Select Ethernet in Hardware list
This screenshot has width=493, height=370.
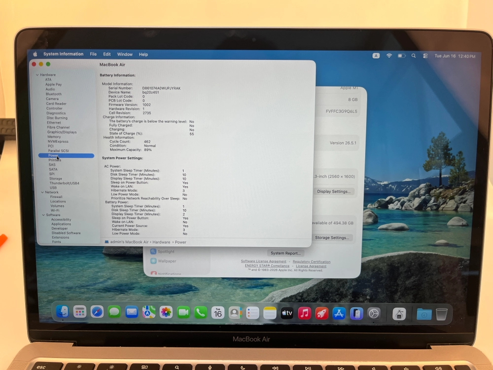[54, 123]
